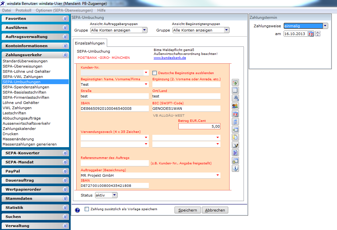Image resolution: width=337 pixels, height=230 pixels.
Task: Click the table icon with green arrow
Action: pyautogui.click(x=235, y=130)
